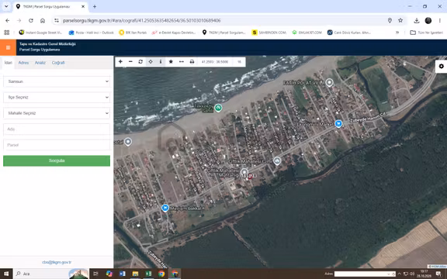The height and width of the screenshot is (279, 447).
Task: Open File Explorer from the taskbar
Action: click(x=135, y=274)
